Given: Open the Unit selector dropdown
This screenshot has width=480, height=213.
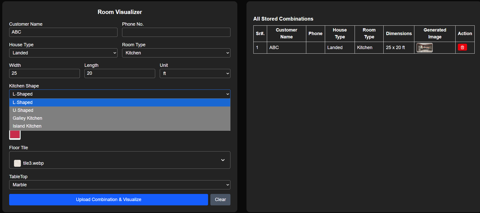Looking at the screenshot, I should [195, 73].
